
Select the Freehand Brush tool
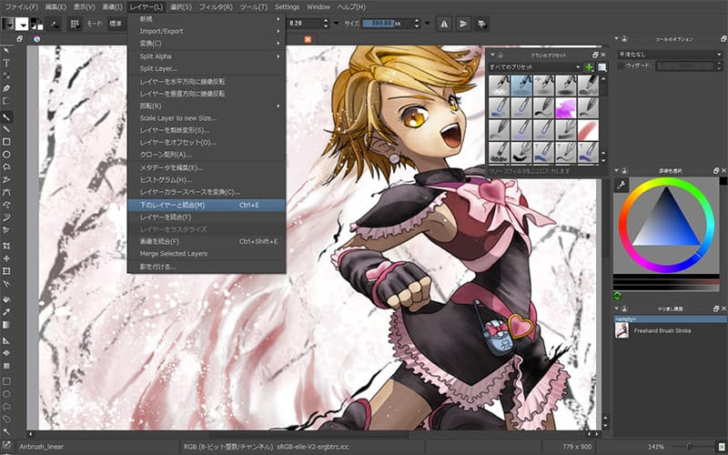[6, 116]
